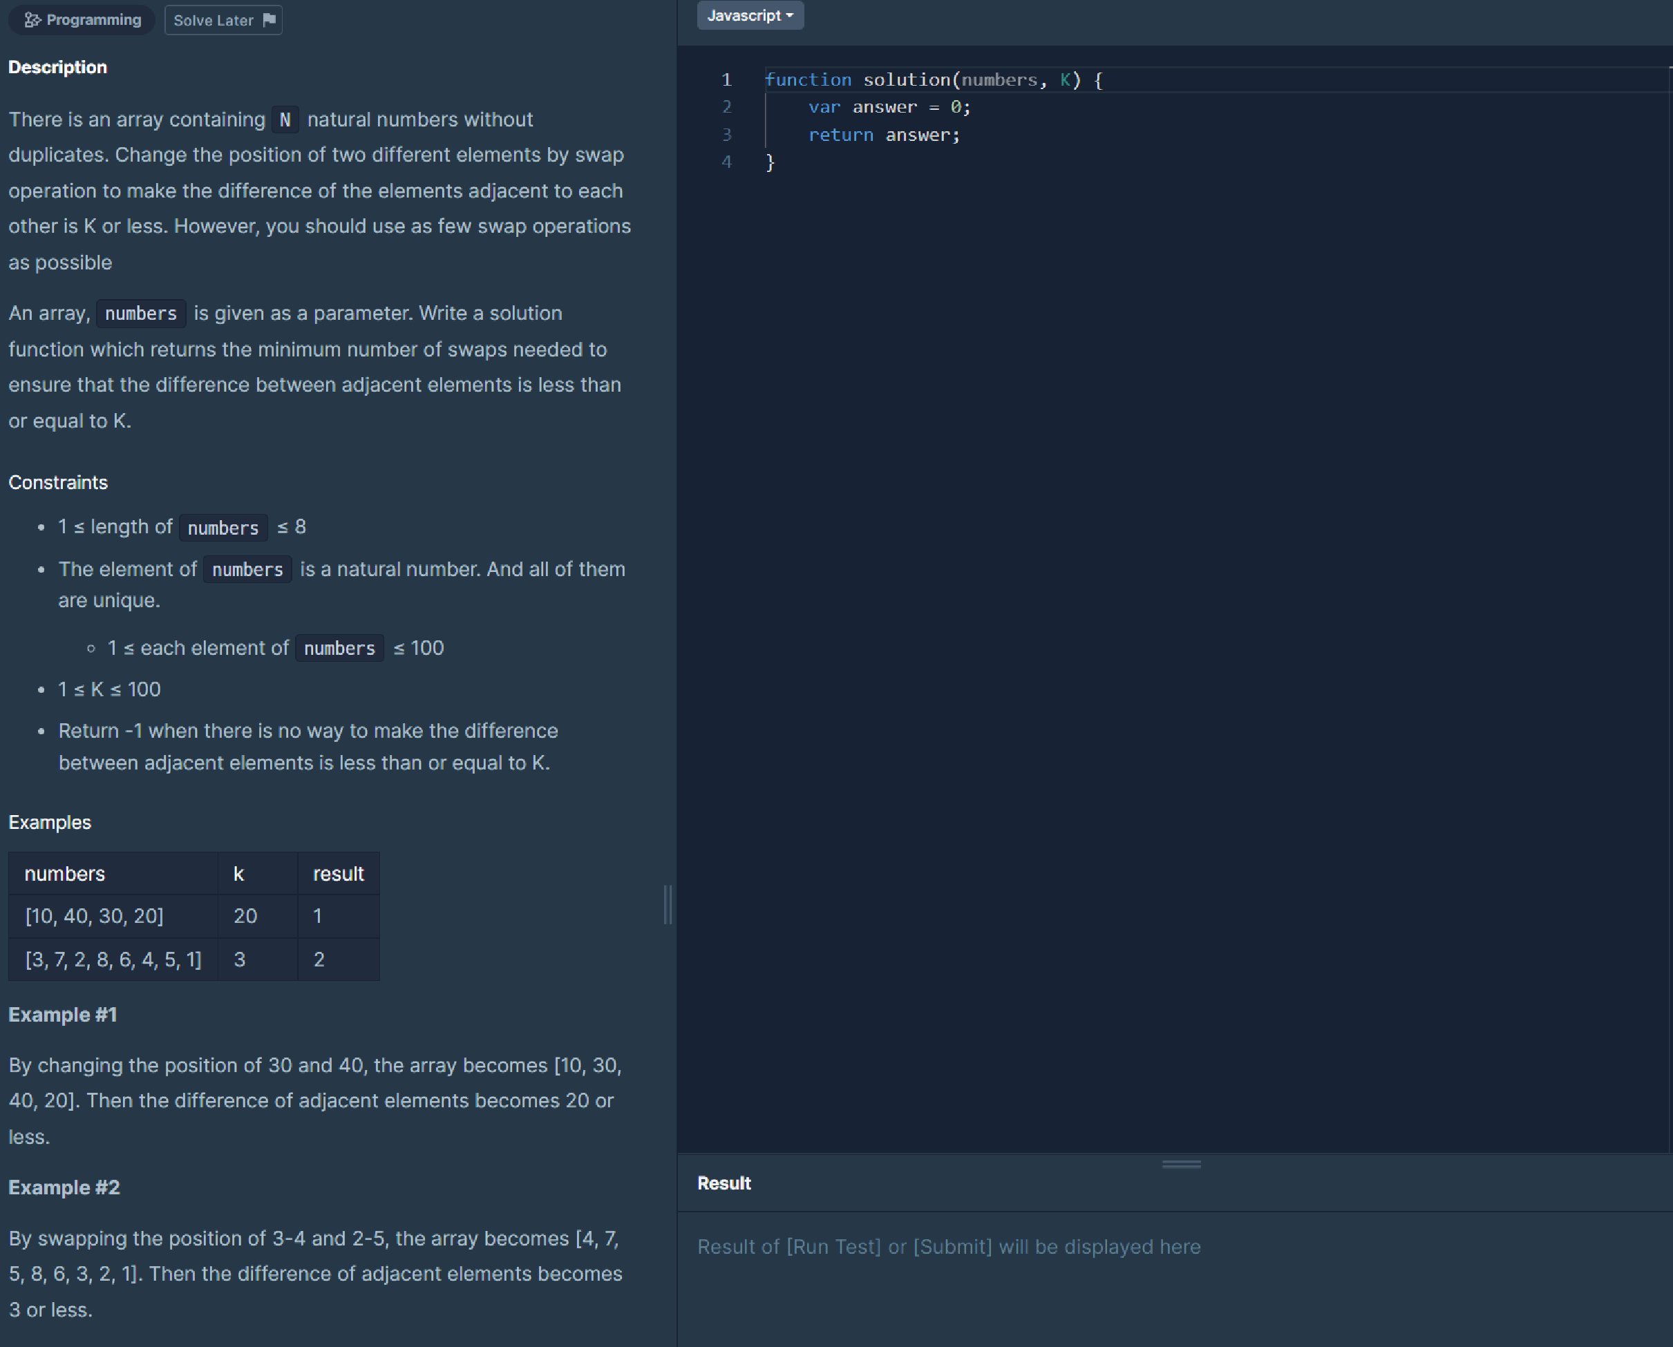Click the Result section header
1673x1347 pixels.
click(723, 1183)
